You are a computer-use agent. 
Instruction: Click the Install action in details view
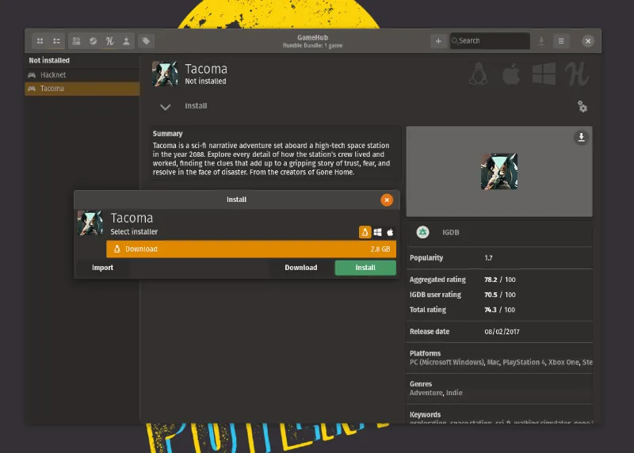pos(196,106)
